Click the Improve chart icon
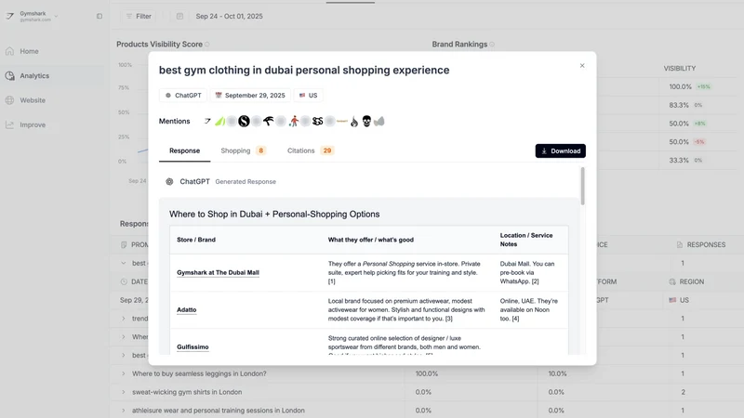Screen dimensions: 744x418 (x=9, y=125)
